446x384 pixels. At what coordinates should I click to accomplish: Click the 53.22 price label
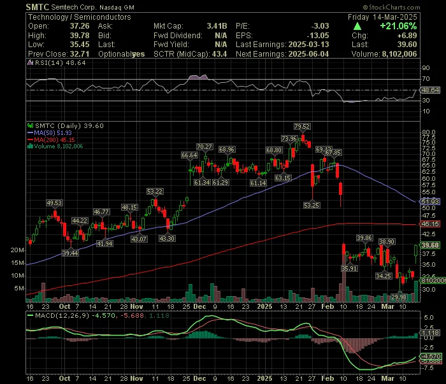click(x=155, y=191)
